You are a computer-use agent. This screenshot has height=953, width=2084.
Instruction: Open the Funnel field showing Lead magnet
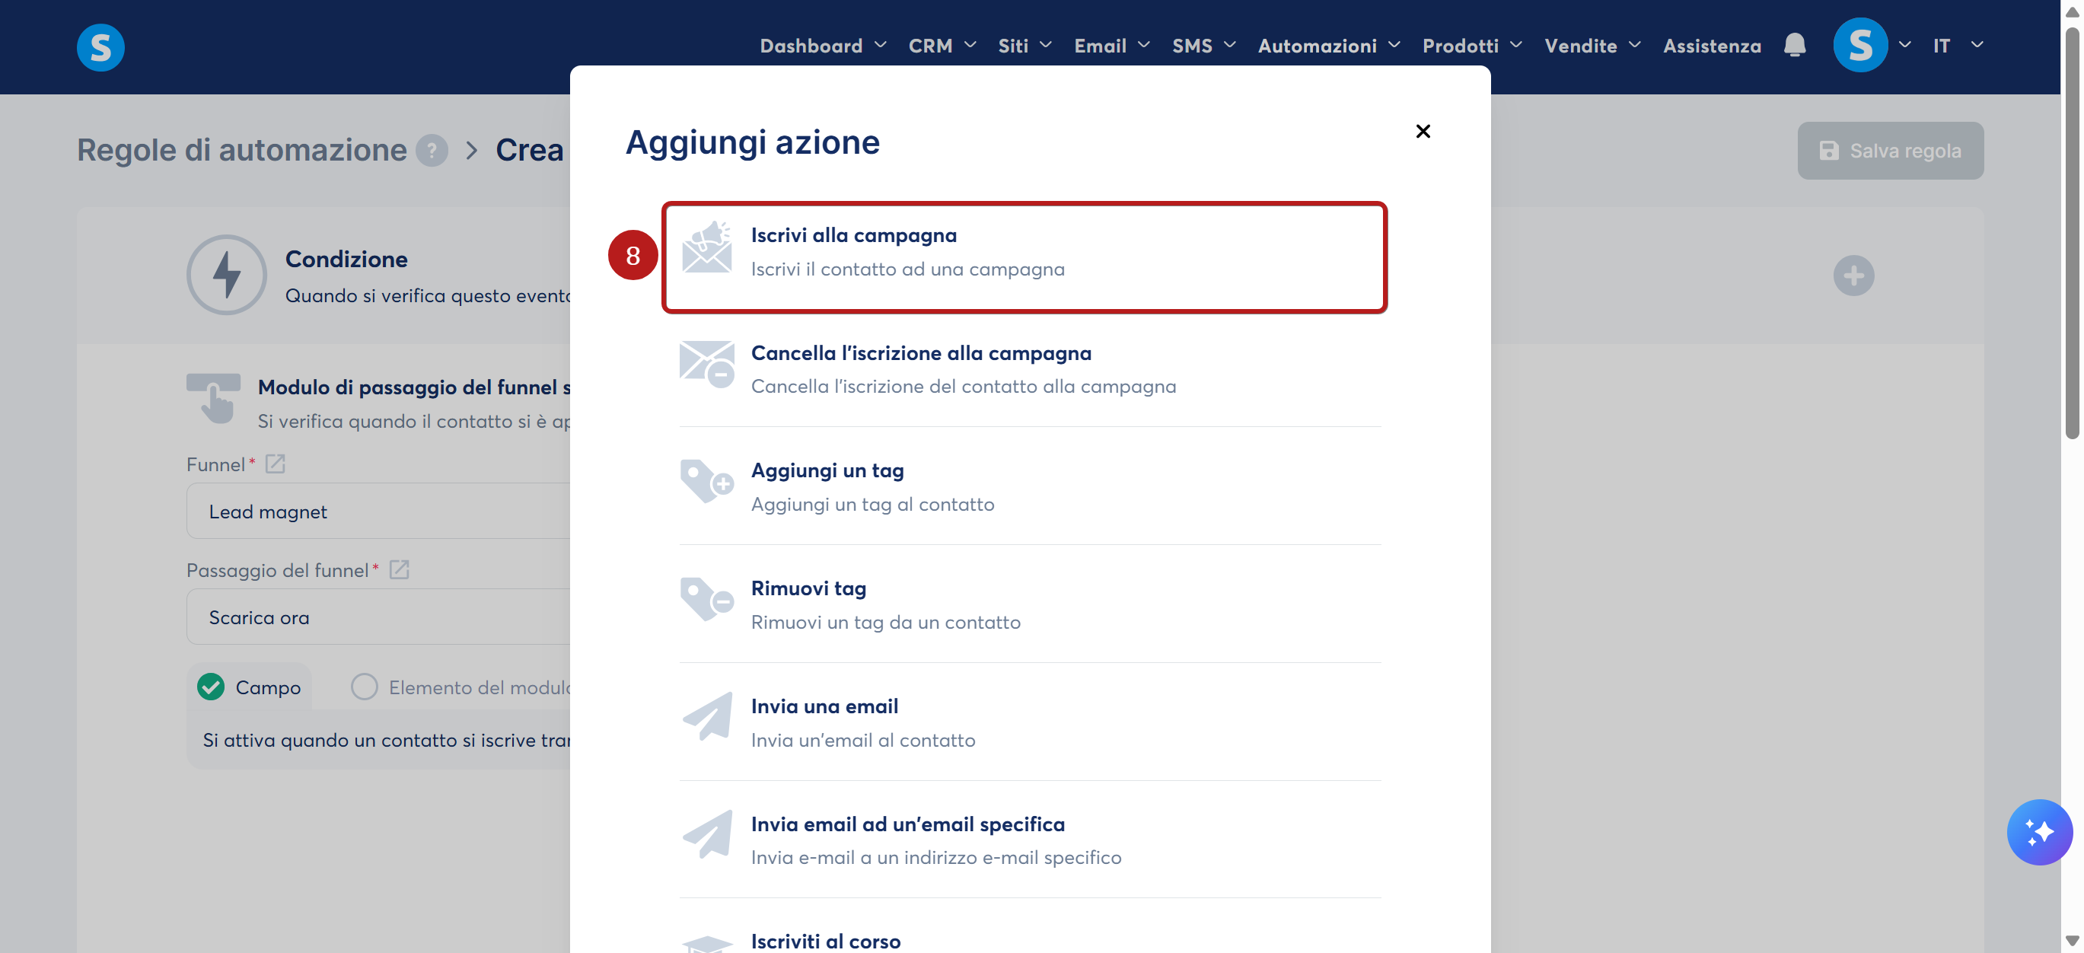pyautogui.click(x=378, y=512)
